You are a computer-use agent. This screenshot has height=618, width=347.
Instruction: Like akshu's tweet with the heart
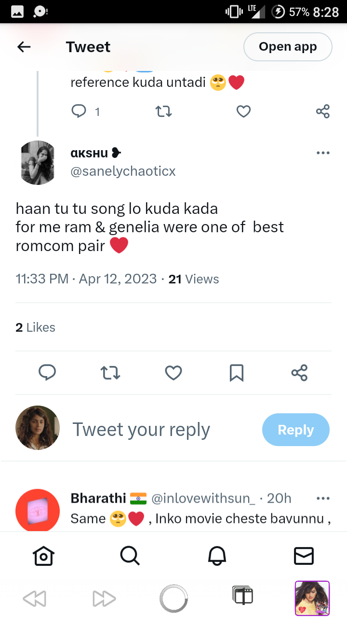point(173,373)
